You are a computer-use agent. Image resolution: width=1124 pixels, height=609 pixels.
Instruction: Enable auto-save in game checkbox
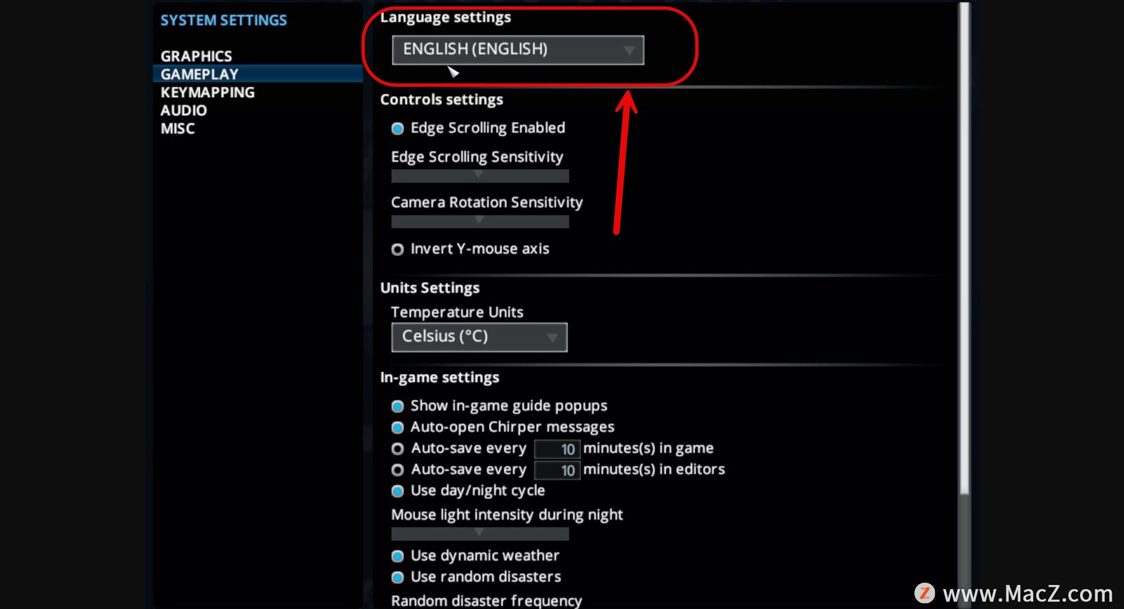(x=397, y=449)
